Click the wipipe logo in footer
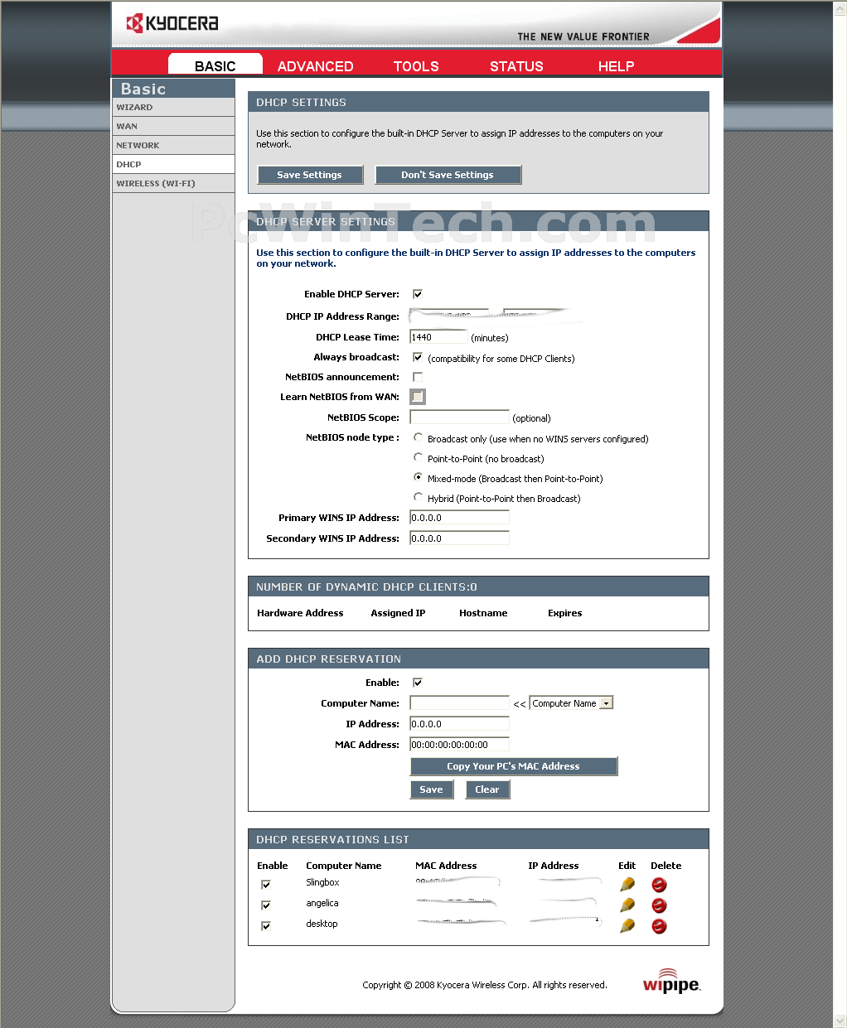This screenshot has height=1028, width=847. (671, 982)
